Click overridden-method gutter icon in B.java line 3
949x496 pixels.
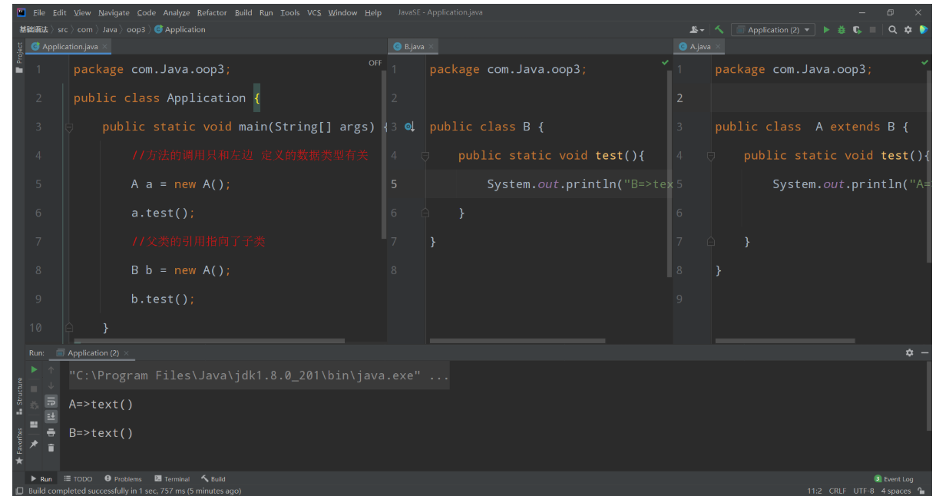click(409, 127)
